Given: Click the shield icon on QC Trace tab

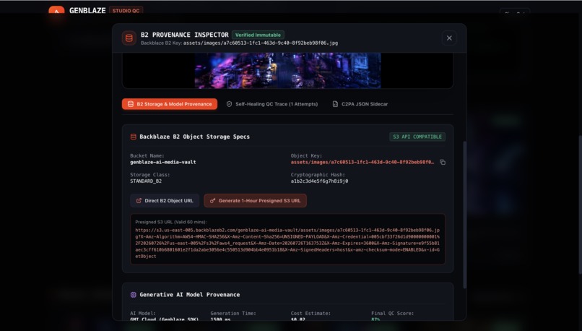Looking at the screenshot, I should [229, 104].
